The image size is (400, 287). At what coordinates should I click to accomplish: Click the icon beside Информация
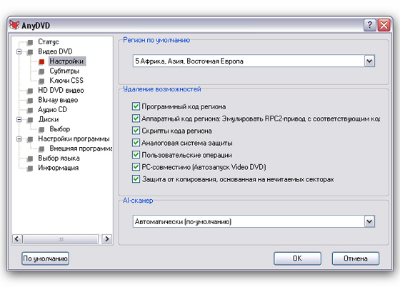pos(30,168)
